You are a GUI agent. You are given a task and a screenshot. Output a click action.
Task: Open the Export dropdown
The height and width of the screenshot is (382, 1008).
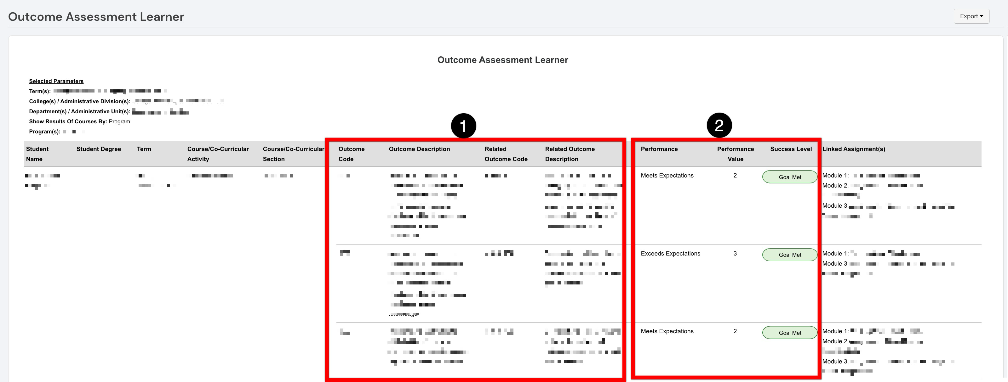point(971,16)
